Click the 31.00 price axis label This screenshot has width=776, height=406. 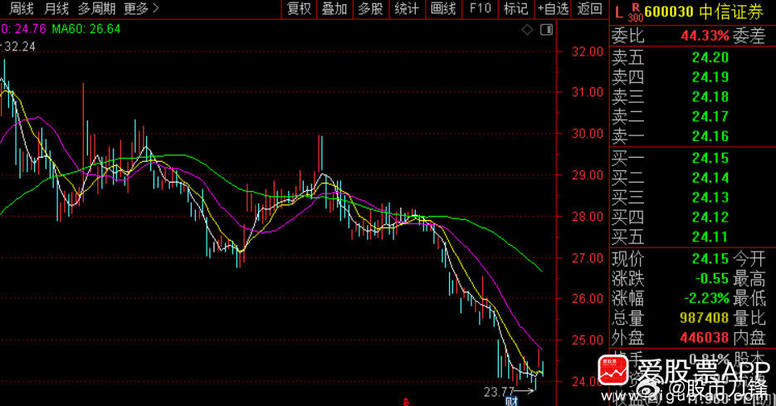pyautogui.click(x=588, y=92)
